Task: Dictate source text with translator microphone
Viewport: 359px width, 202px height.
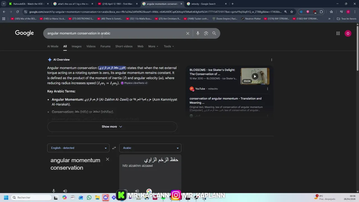Action: click(x=54, y=191)
